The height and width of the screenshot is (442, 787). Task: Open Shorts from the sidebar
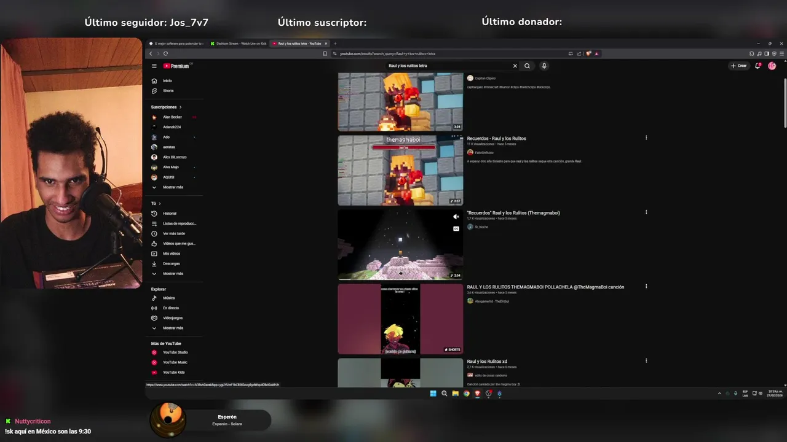(167, 90)
